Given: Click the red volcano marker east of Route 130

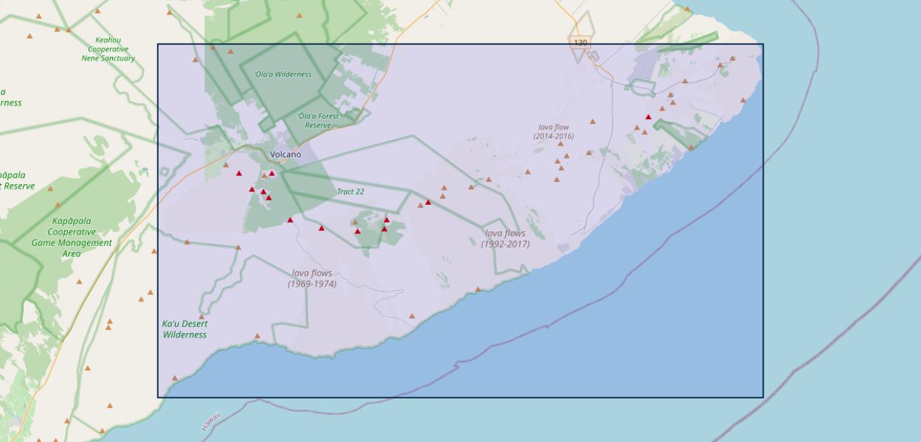Looking at the screenshot, I should pos(648,116).
